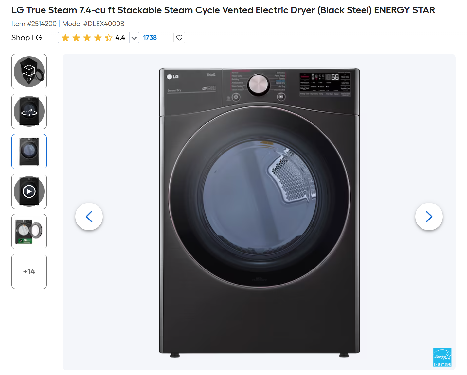Open the 360 degree view thumbnail
The height and width of the screenshot is (375, 467).
point(29,111)
